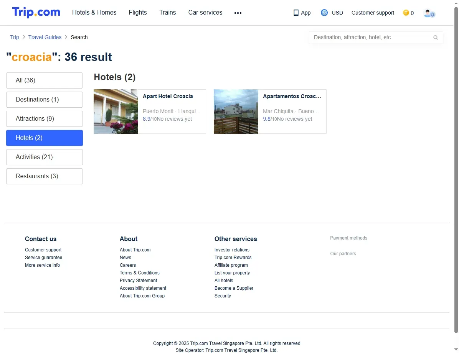Viewport: 459px width, 353px height.
Task: Open the Security footer link
Action: (x=223, y=296)
